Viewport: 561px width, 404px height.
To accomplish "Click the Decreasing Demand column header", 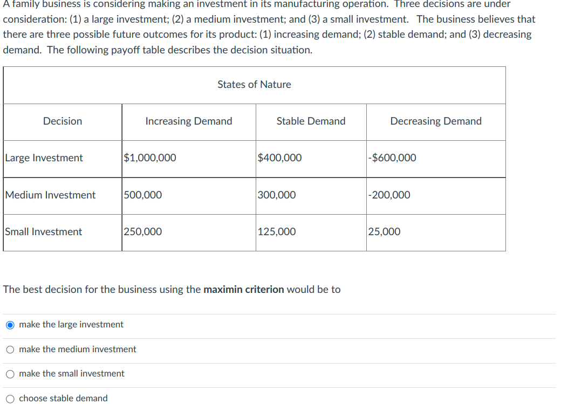I will coord(436,122).
